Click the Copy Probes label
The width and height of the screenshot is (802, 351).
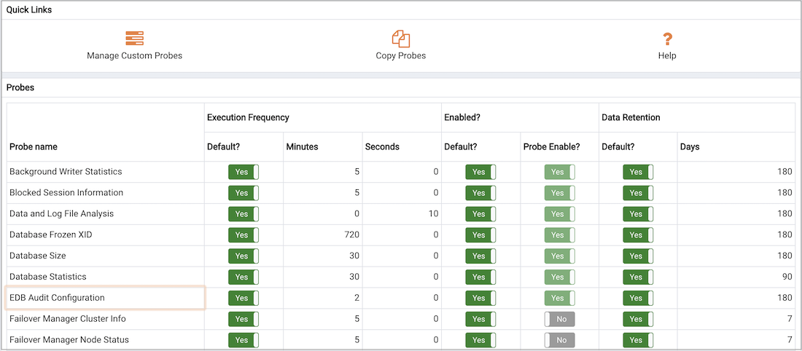click(401, 55)
